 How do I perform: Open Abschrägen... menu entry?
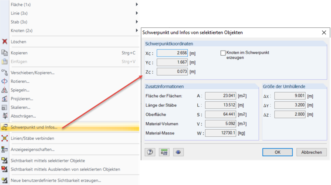[x=70, y=116]
